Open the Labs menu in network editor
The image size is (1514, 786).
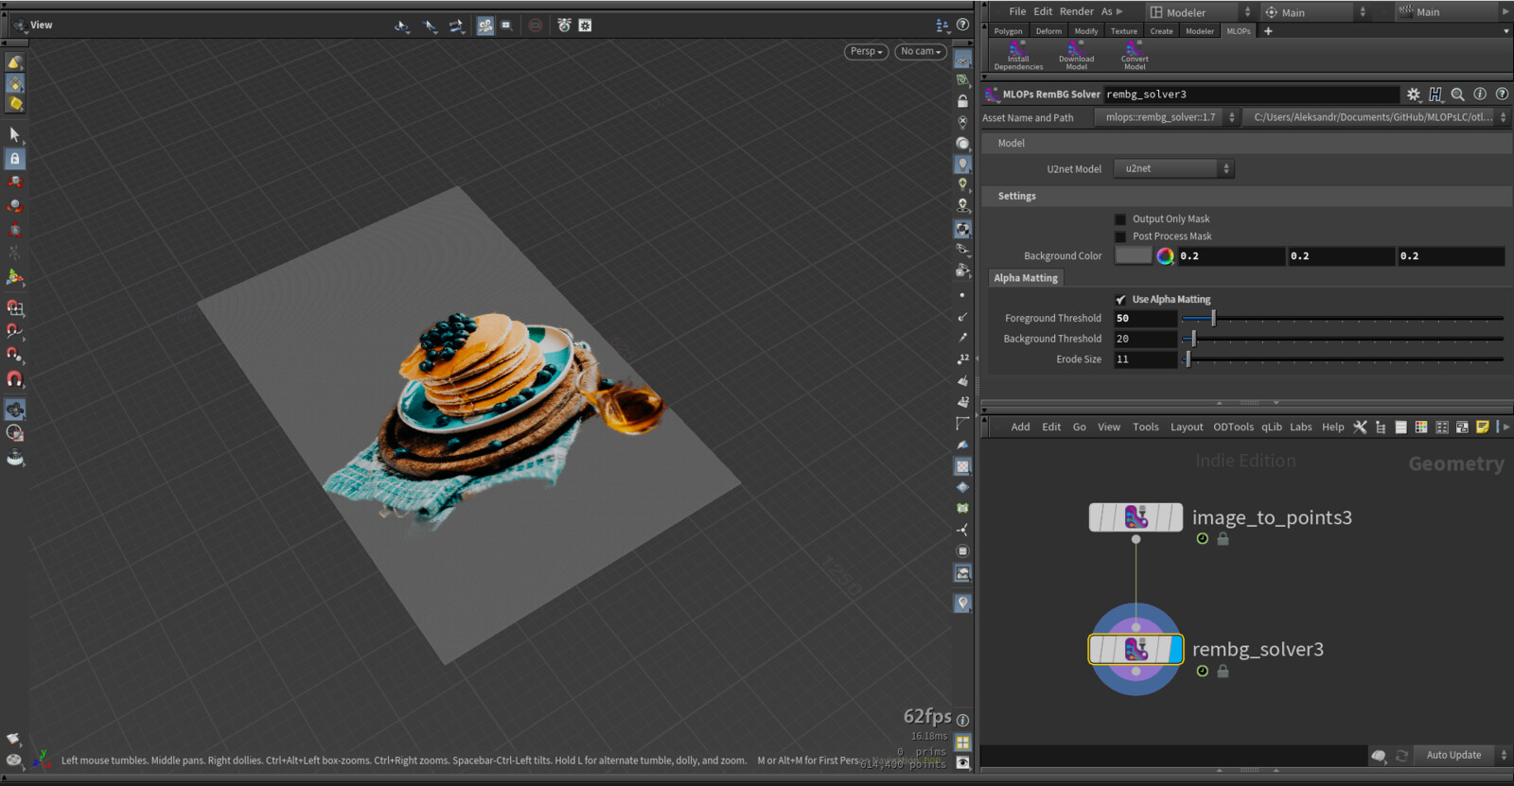1301,428
